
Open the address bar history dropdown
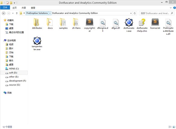coord(131,13)
